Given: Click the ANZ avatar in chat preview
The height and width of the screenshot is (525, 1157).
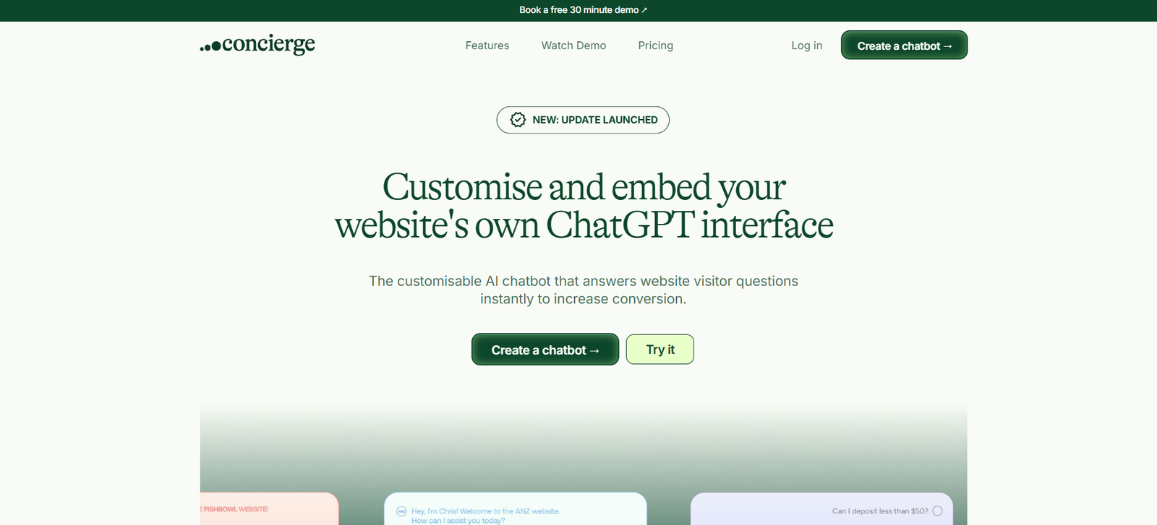Looking at the screenshot, I should [x=401, y=511].
